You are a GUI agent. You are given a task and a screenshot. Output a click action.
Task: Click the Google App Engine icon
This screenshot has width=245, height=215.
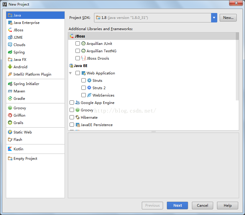click(x=78, y=102)
